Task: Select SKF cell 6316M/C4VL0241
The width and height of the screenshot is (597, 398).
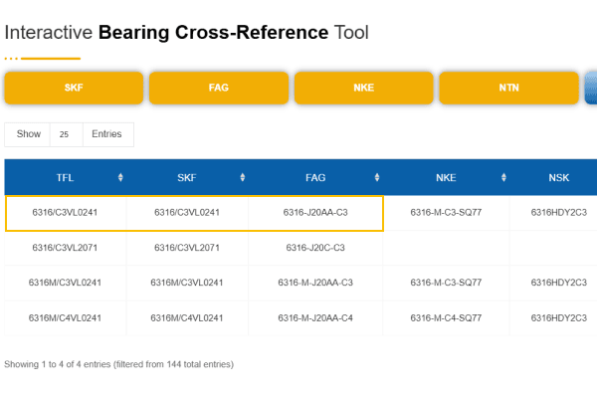Action: (187, 318)
